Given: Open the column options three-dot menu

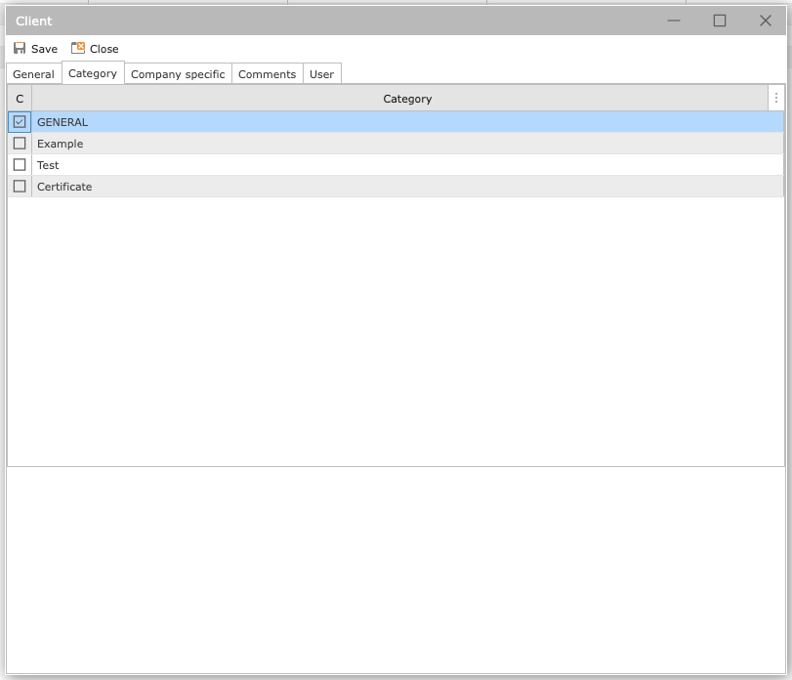Looking at the screenshot, I should (776, 99).
